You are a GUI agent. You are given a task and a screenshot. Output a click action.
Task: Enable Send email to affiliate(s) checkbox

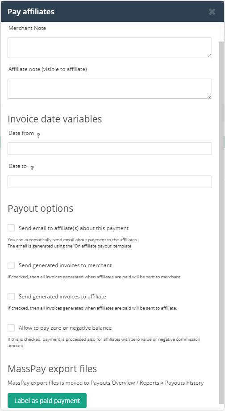tap(11, 228)
